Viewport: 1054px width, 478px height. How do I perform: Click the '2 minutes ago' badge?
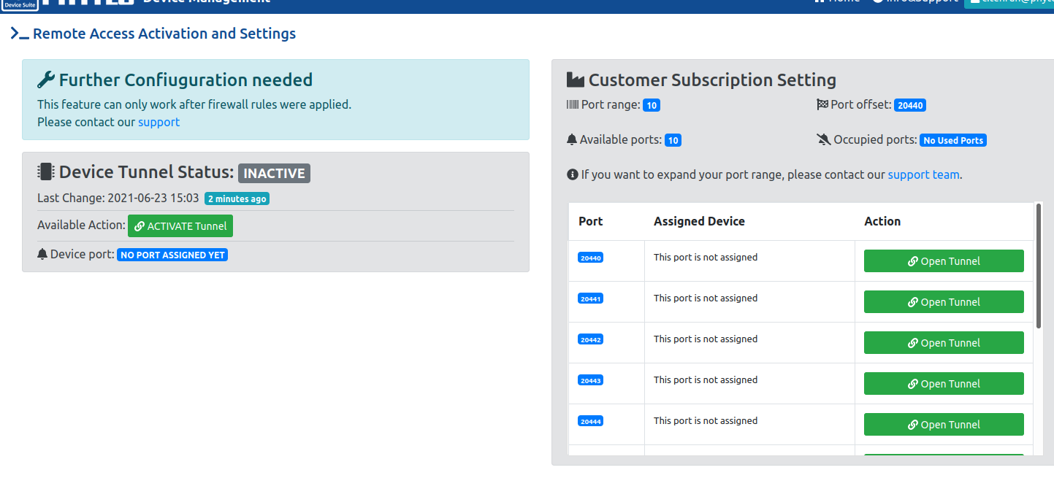tap(237, 198)
